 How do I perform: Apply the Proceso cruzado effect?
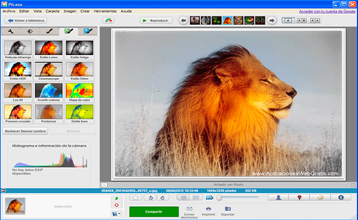(x=18, y=114)
